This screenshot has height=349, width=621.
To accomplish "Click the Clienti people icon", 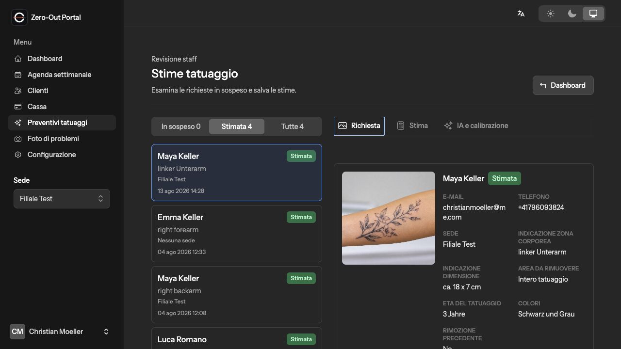I will pyautogui.click(x=18, y=91).
